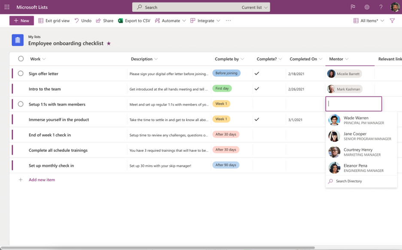
Task: Open the Settings gear icon
Action: coord(367,7)
